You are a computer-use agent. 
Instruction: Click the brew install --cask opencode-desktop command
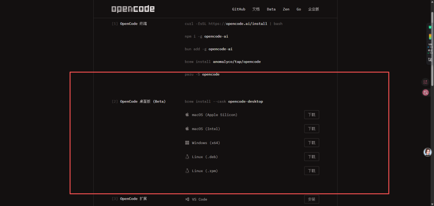coord(224,102)
